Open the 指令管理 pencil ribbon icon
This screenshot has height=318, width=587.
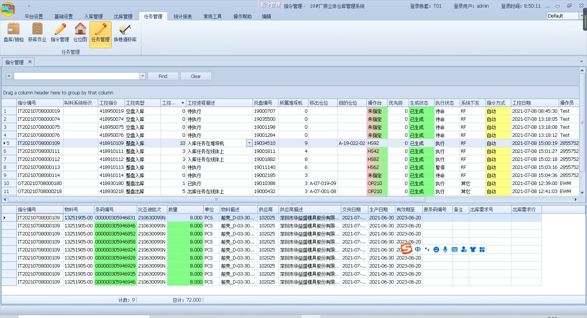60,33
